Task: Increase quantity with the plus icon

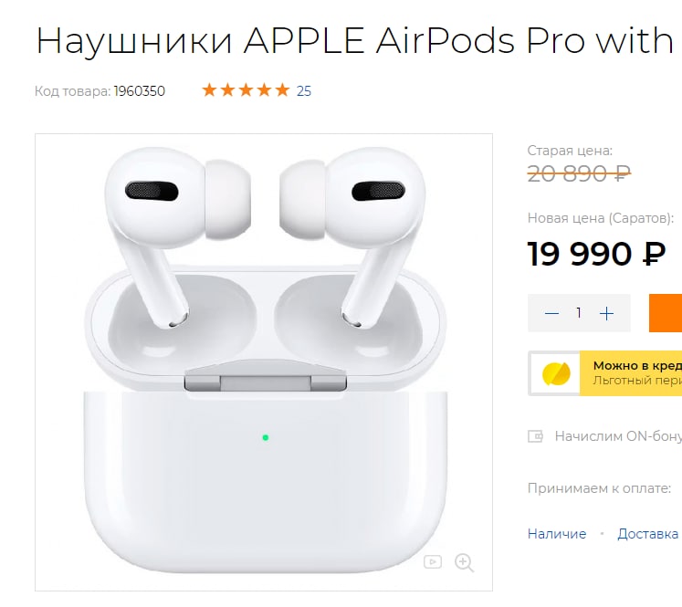Action: (x=606, y=313)
